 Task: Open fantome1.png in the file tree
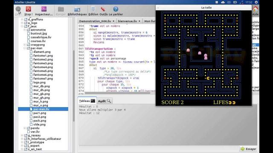coord(43,56)
